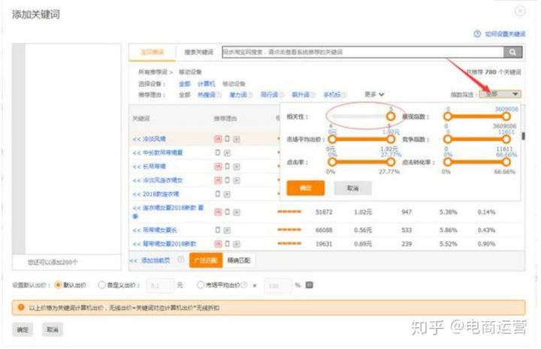
Task: Switch to the 宝贝推词 tab
Action: coord(153,53)
